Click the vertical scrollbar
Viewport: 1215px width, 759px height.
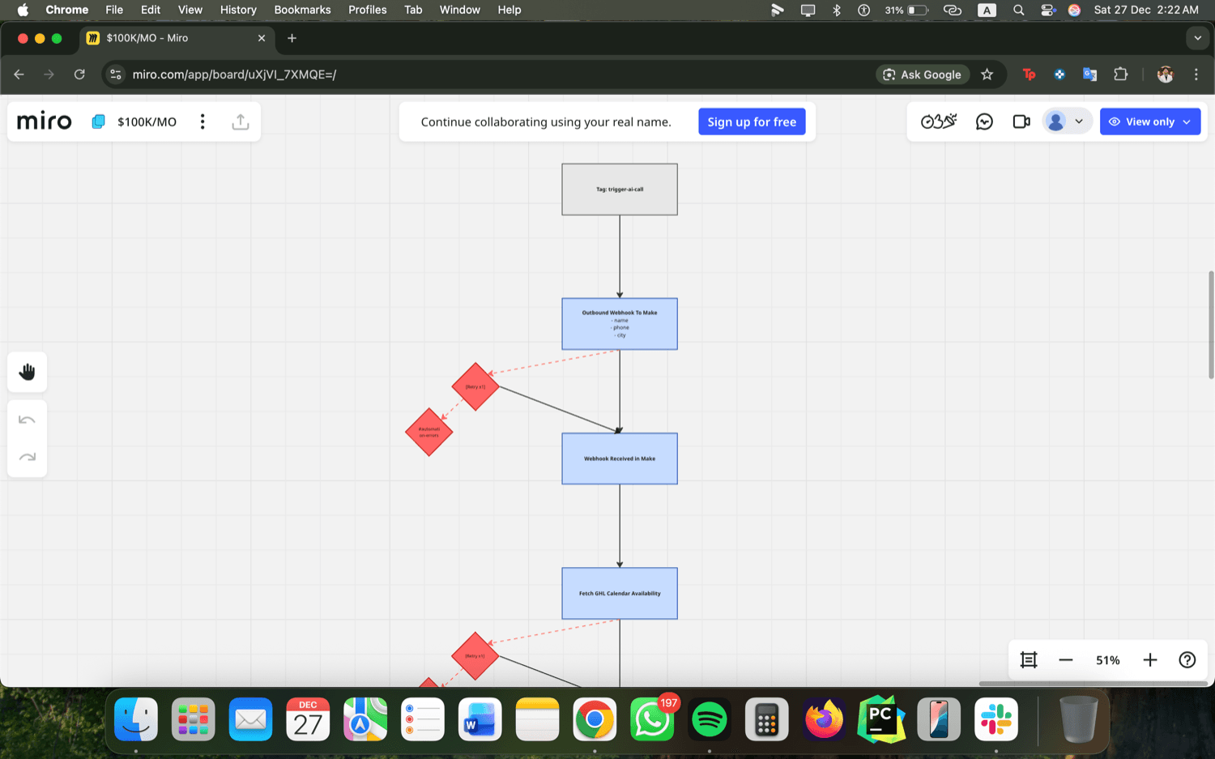click(1211, 325)
